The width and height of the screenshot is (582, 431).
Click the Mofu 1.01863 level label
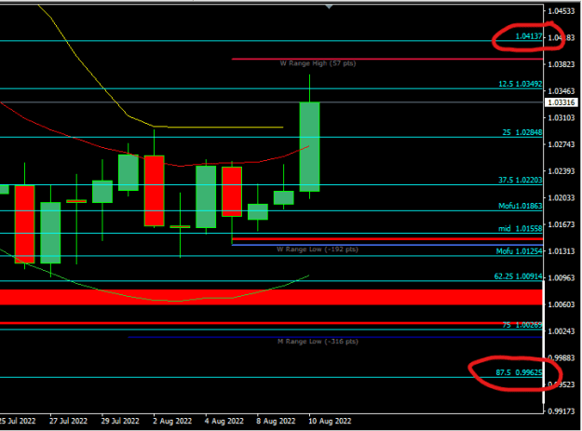[520, 206]
